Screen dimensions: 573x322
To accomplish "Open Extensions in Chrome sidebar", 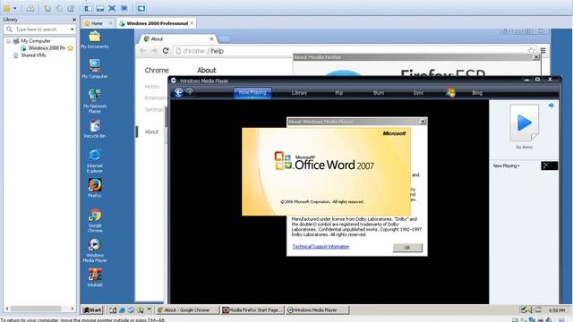I will tap(155, 97).
